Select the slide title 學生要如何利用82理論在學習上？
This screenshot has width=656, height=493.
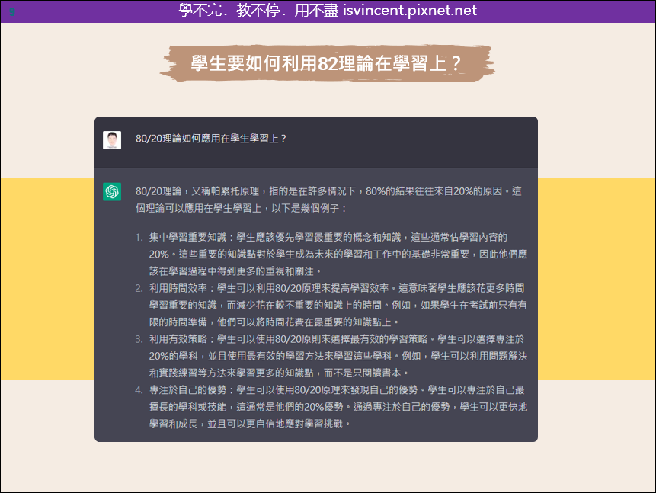[326, 63]
